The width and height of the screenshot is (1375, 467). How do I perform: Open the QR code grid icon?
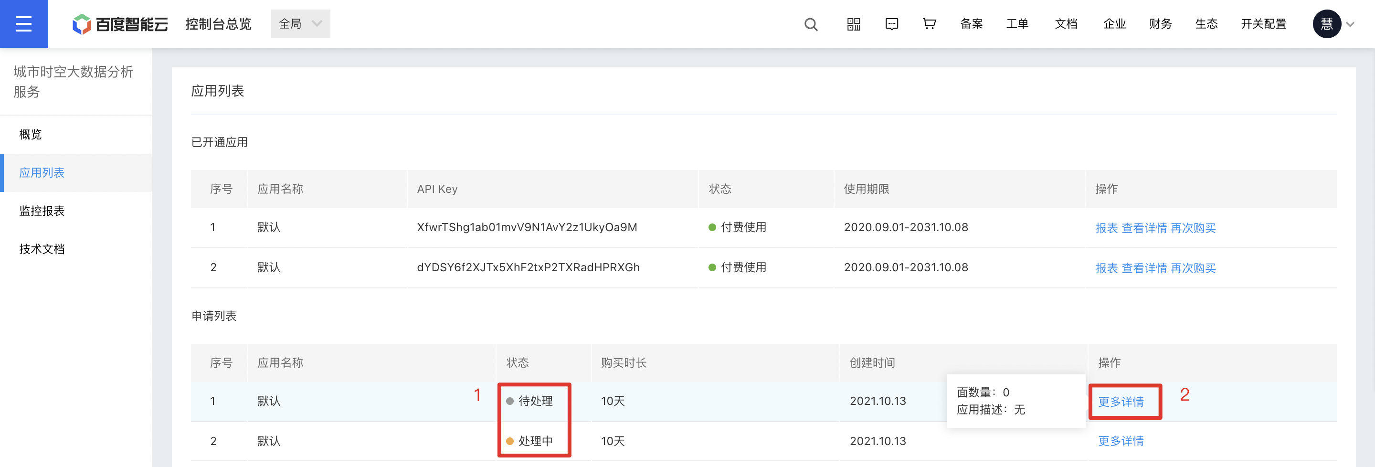tap(854, 24)
